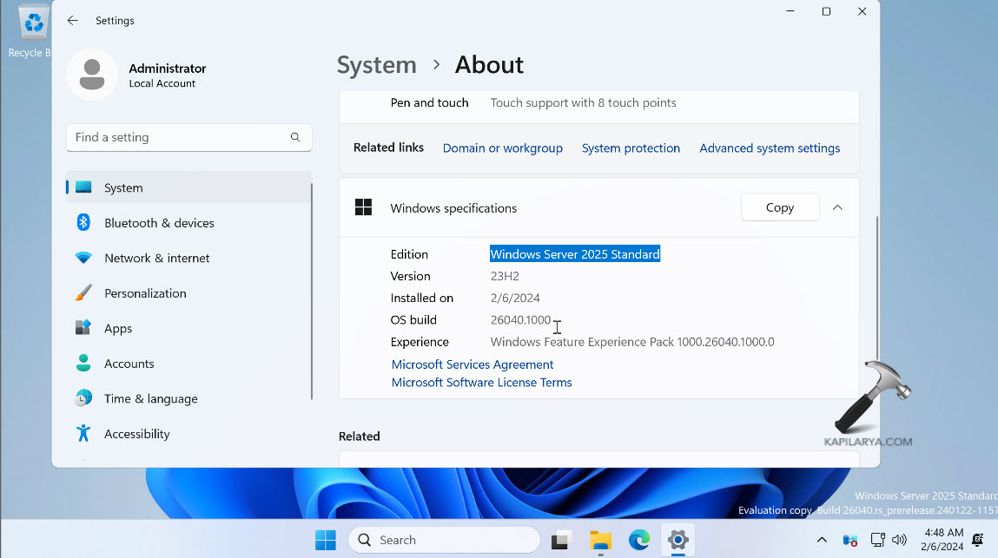Open File Explorer from taskbar

pos(600,540)
